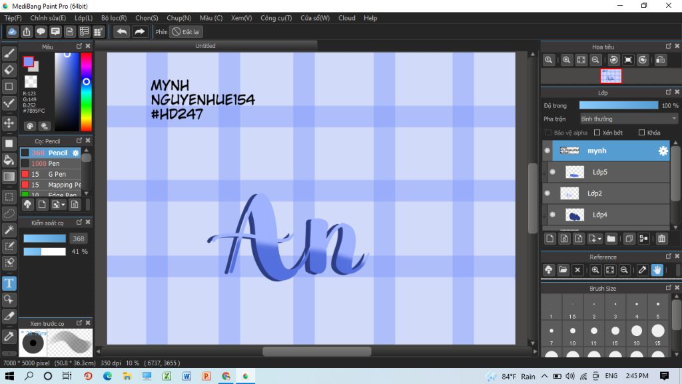Click the Undo arrow in toolbar
Viewport: 682px width, 384px height.
[122, 32]
